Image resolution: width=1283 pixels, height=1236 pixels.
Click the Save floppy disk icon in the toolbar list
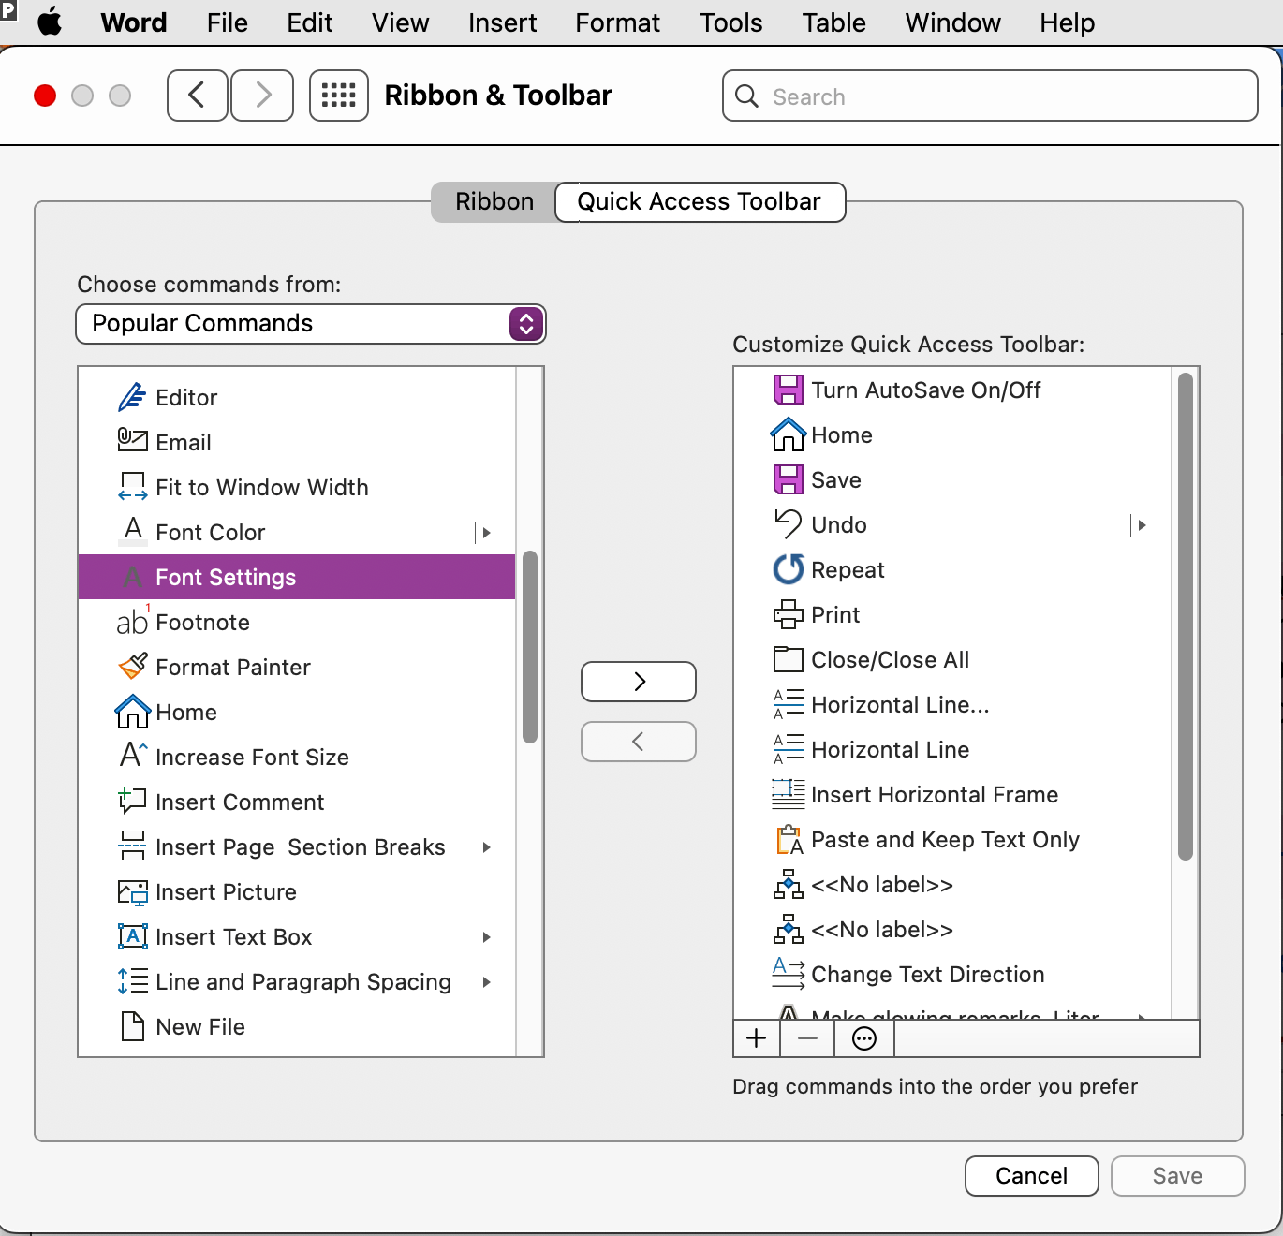(x=788, y=479)
